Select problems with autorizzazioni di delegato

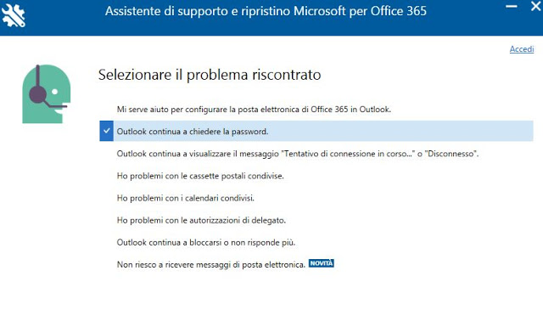[201, 220]
